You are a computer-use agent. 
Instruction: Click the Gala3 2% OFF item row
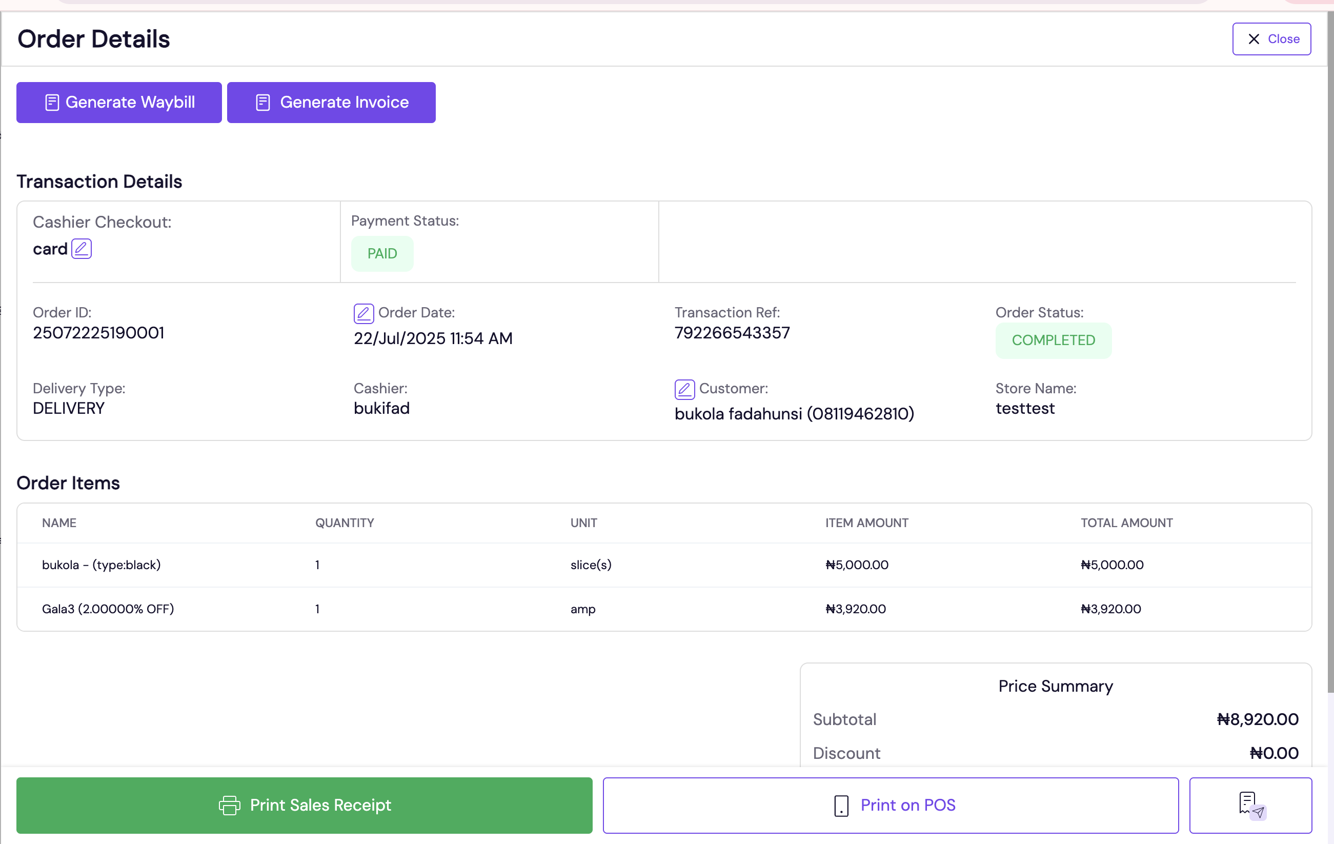(x=664, y=609)
